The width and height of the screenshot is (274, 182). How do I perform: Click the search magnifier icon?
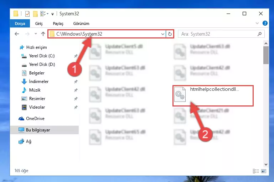coord(259,34)
